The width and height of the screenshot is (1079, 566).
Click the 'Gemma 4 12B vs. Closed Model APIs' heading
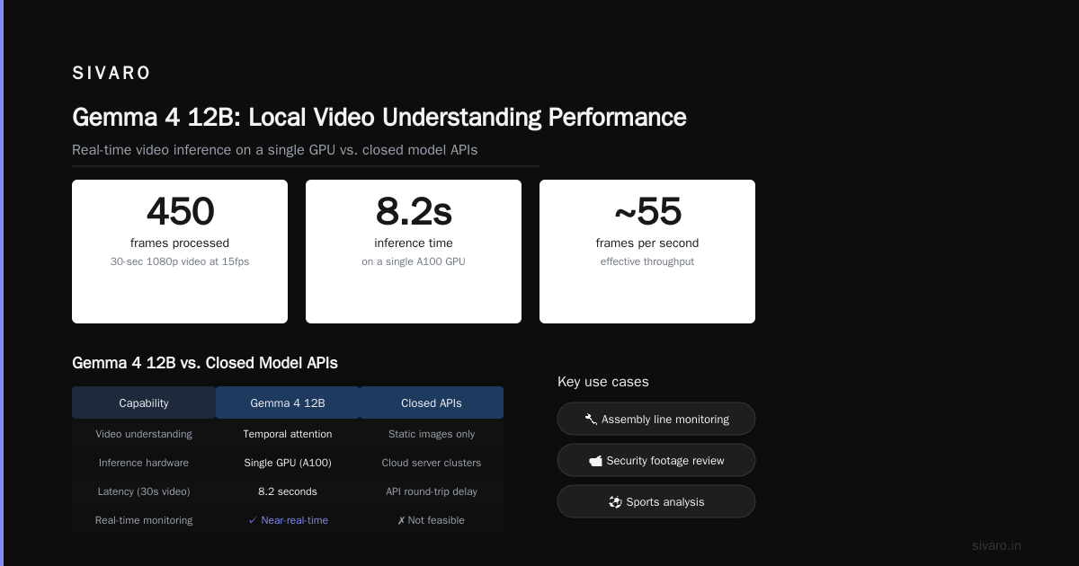click(x=205, y=363)
